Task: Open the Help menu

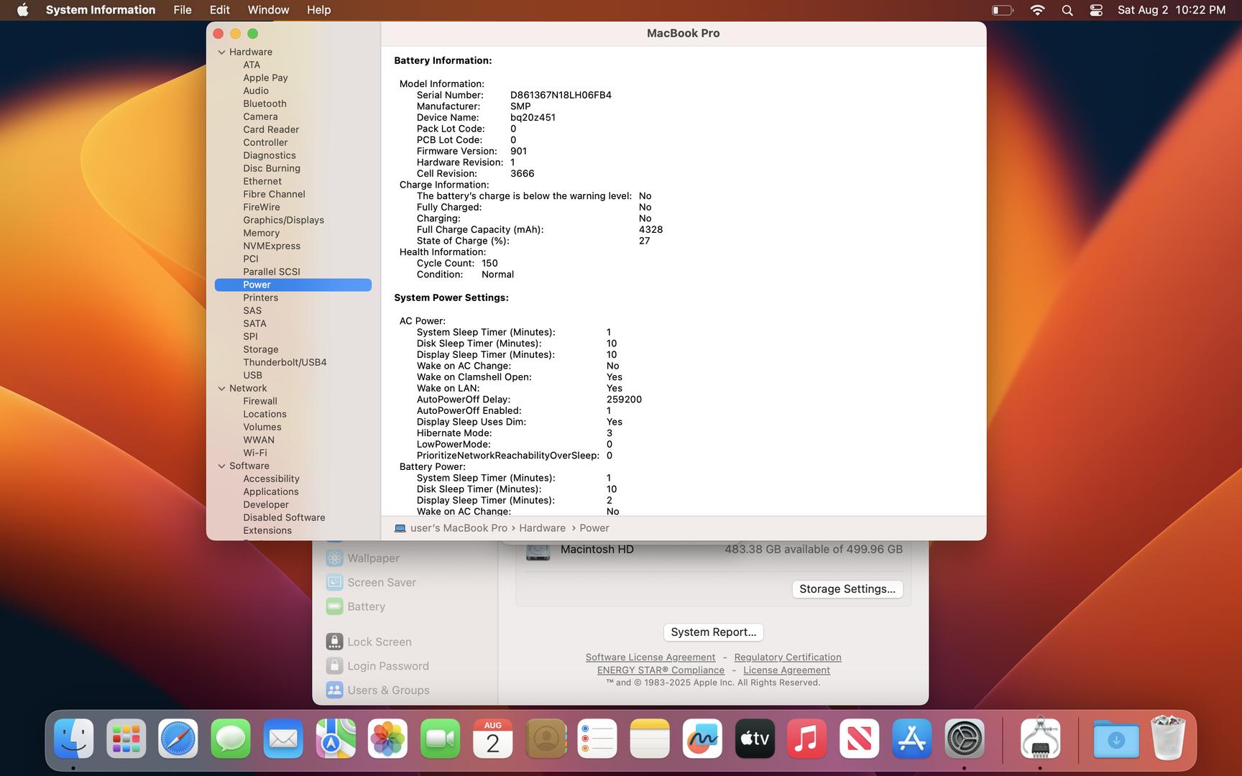Action: (318, 10)
